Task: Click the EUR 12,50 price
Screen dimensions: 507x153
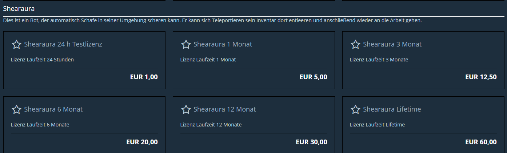Action: pos(481,77)
